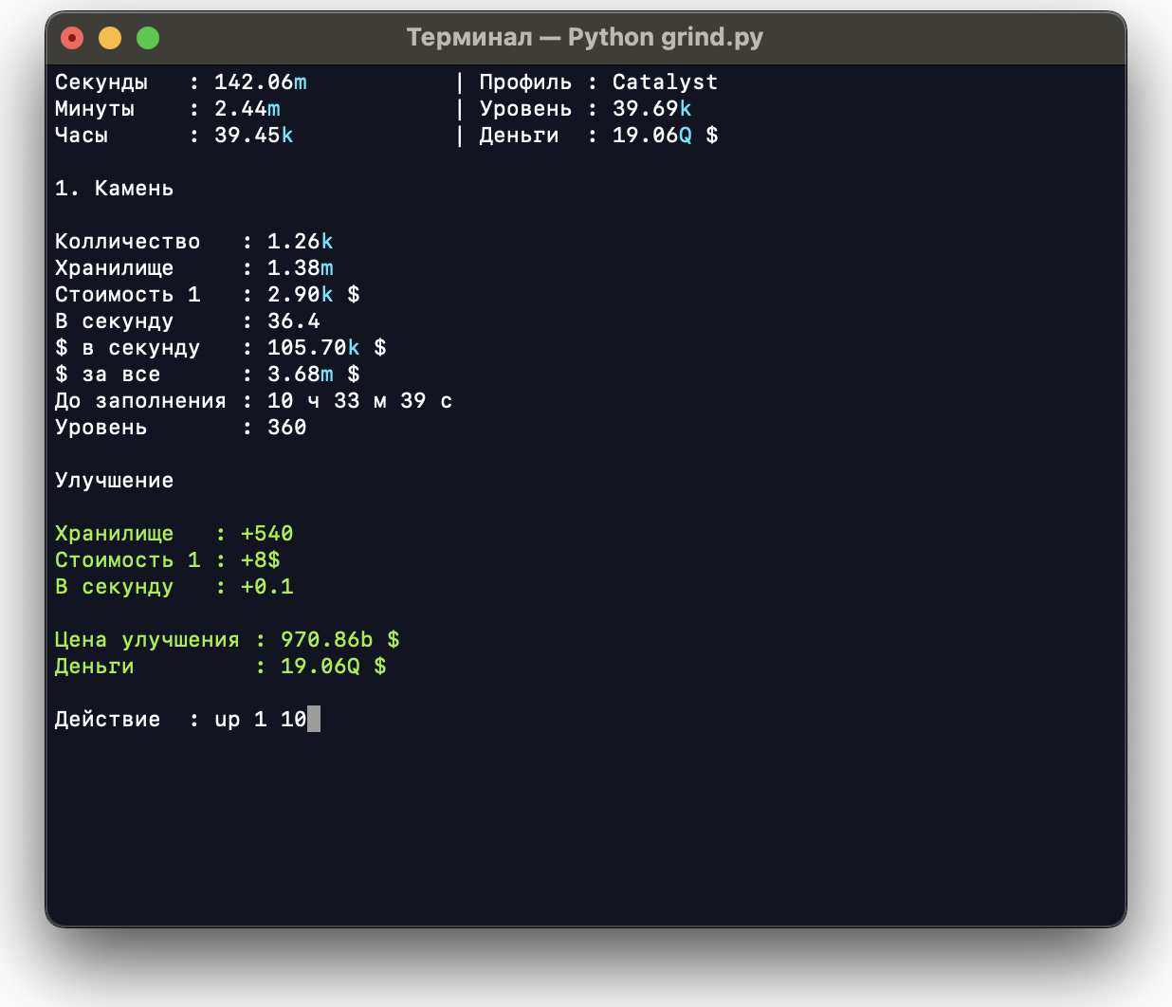This screenshot has height=1007, width=1172.
Task: Click the green money value under upgrade price
Action: click(x=333, y=667)
